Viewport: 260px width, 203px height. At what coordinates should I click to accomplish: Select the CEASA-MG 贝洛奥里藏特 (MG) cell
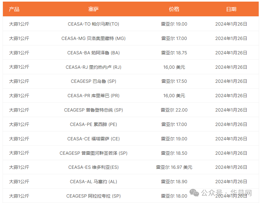93,38
